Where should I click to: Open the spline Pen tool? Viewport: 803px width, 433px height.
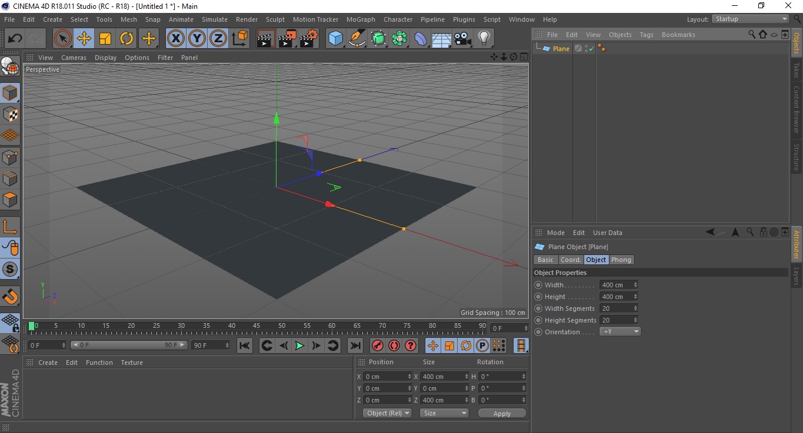[x=356, y=39]
